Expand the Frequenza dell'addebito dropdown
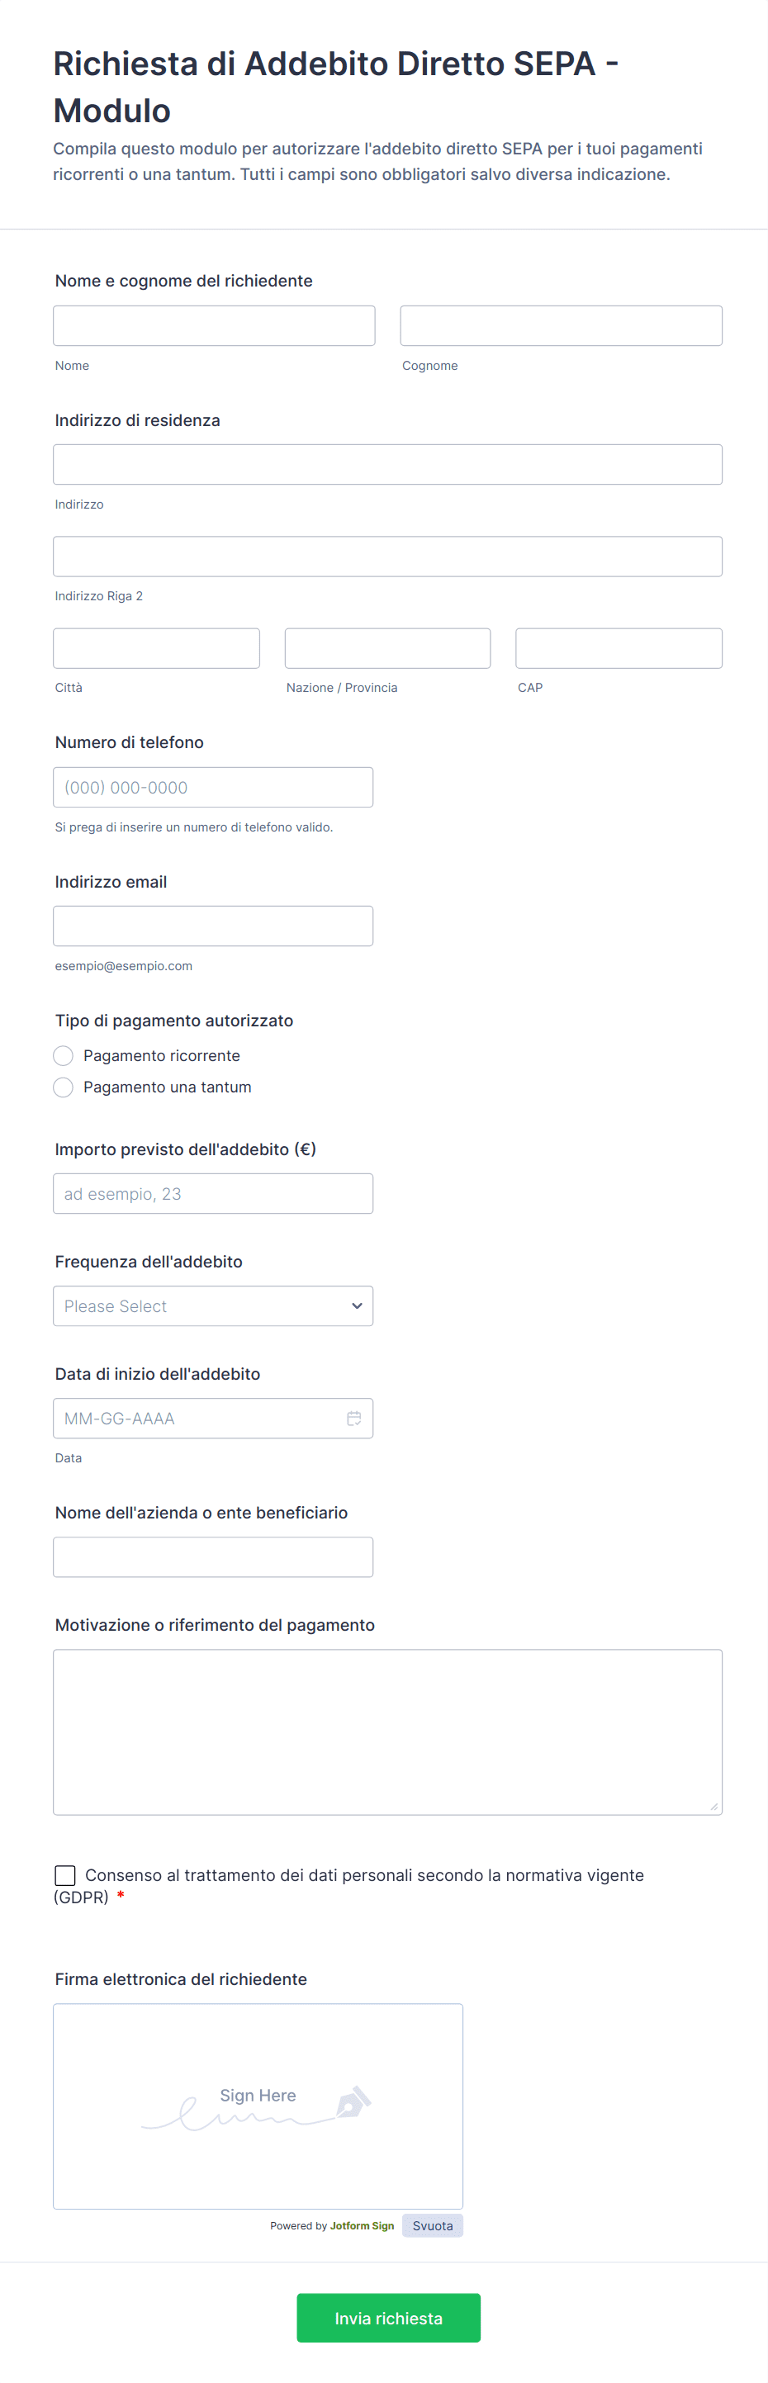This screenshot has height=2383, width=768. point(213,1306)
